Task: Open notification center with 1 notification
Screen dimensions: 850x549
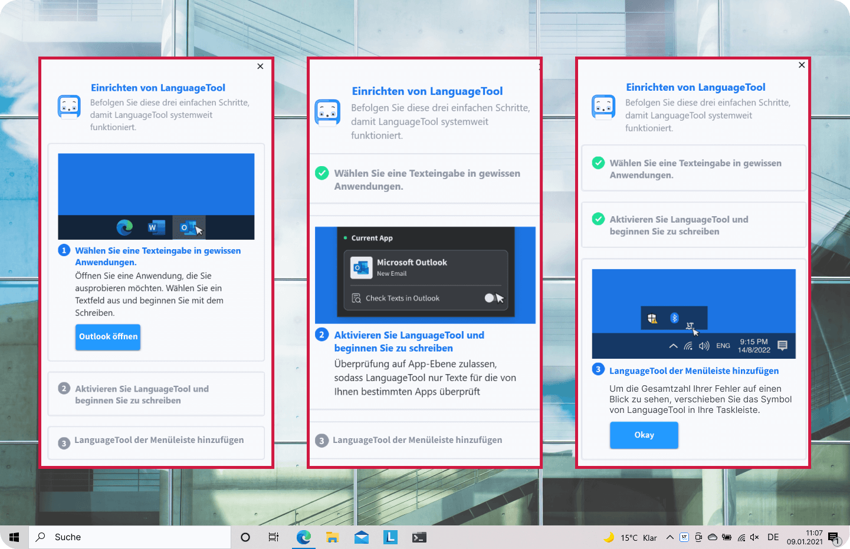Action: click(835, 538)
